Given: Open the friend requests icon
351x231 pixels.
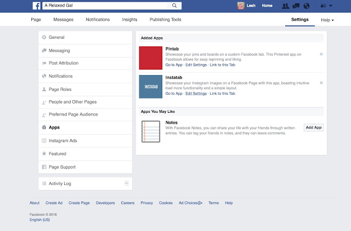Looking at the screenshot, I should [285, 6].
